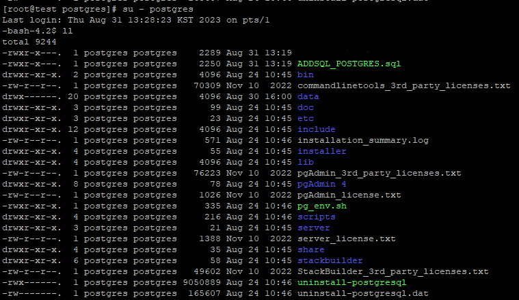Select file size 1026 of pgAdmin_license.txt
The image size is (519, 300).
[x=210, y=195]
